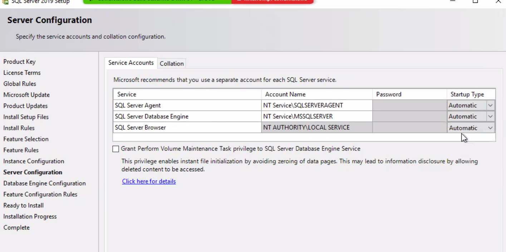Viewport: 506px width, 252px height.
Task: Open Startup Type dropdown for Database Engine
Action: point(490,116)
